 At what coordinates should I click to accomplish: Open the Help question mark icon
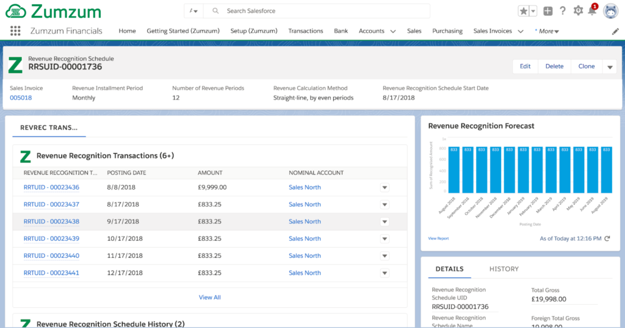[562, 11]
